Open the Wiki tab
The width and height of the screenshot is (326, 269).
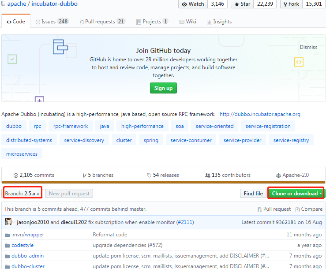[x=188, y=22]
